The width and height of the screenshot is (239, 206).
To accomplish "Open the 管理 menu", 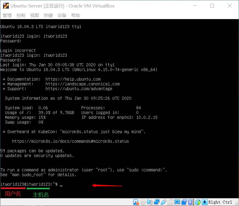I will tap(7, 15).
